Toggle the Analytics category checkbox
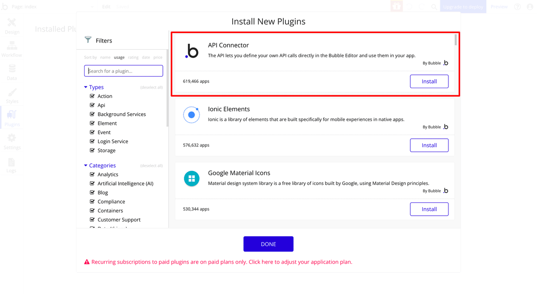This screenshot has height=294, width=537. tap(92, 175)
